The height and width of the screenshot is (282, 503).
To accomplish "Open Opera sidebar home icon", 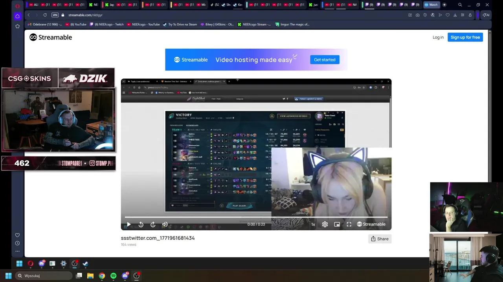I will coord(17,16).
